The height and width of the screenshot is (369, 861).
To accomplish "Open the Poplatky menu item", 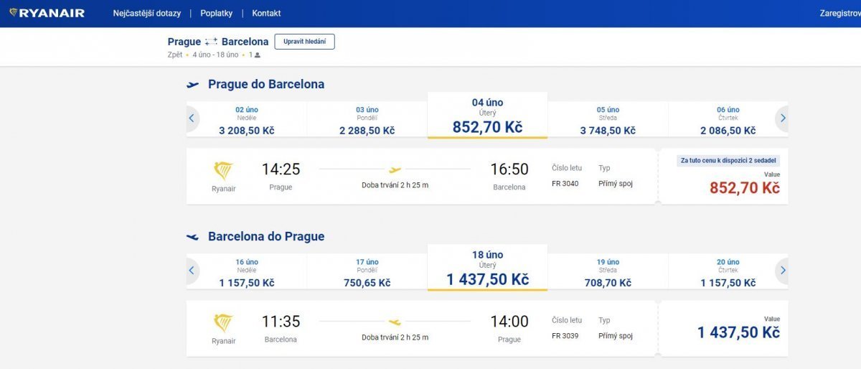I will pos(216,14).
